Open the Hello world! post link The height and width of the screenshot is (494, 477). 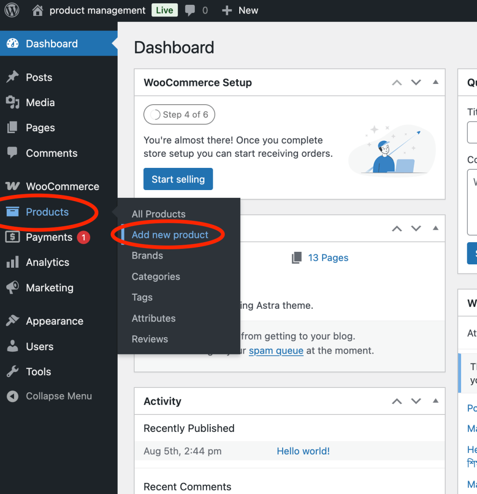pyautogui.click(x=303, y=451)
